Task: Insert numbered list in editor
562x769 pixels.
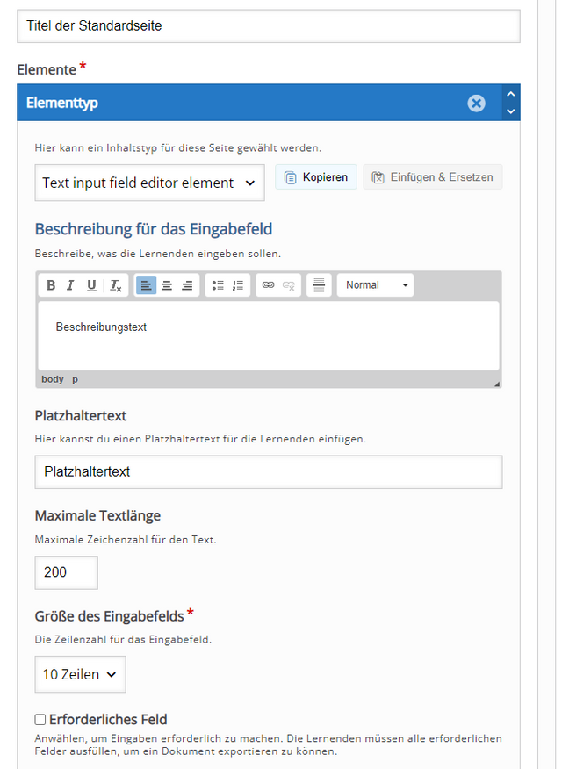Action: pos(238,285)
